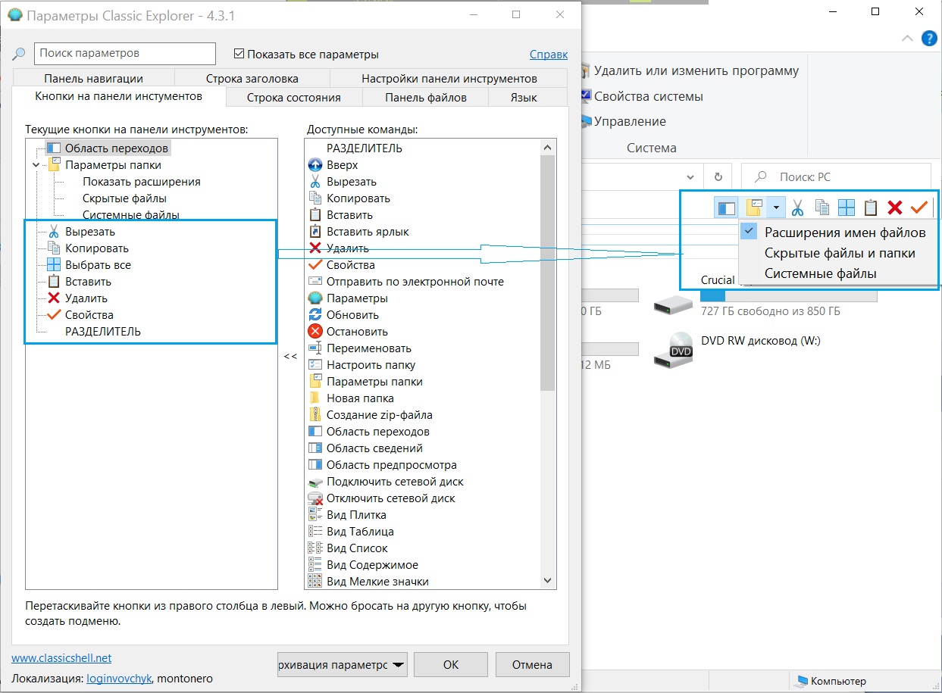Open address bar history dropdown in Explorer

click(x=689, y=176)
